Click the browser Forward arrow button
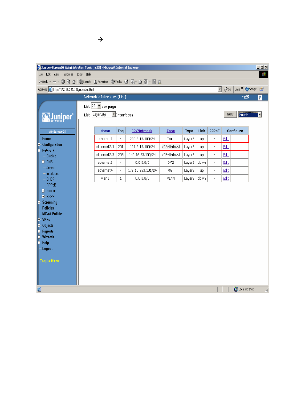The image size is (305, 395). [54, 82]
